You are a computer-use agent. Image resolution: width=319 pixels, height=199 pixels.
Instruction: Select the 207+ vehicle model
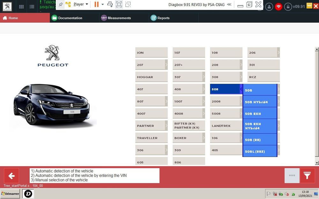point(189,65)
